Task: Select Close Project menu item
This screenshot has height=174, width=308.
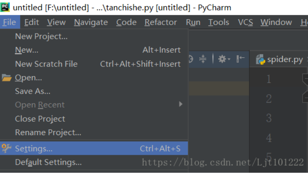Action: point(40,119)
